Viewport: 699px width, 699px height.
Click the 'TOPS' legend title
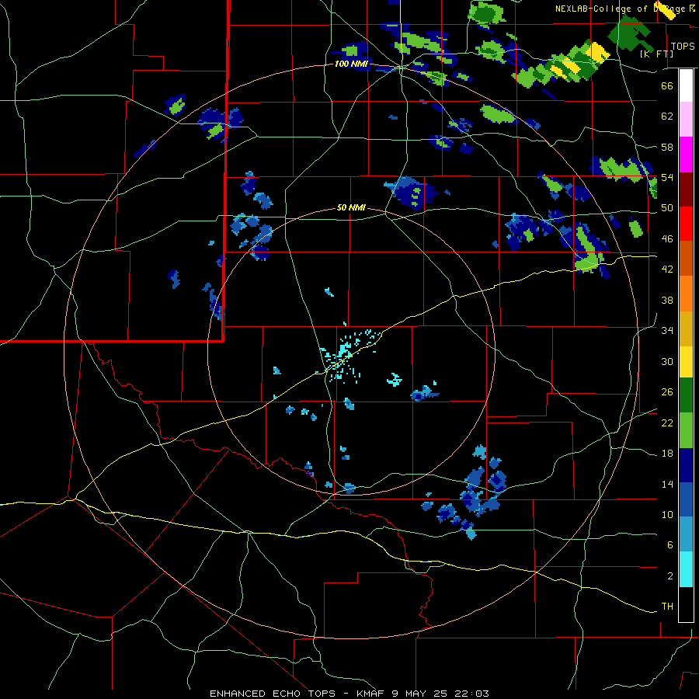point(683,47)
